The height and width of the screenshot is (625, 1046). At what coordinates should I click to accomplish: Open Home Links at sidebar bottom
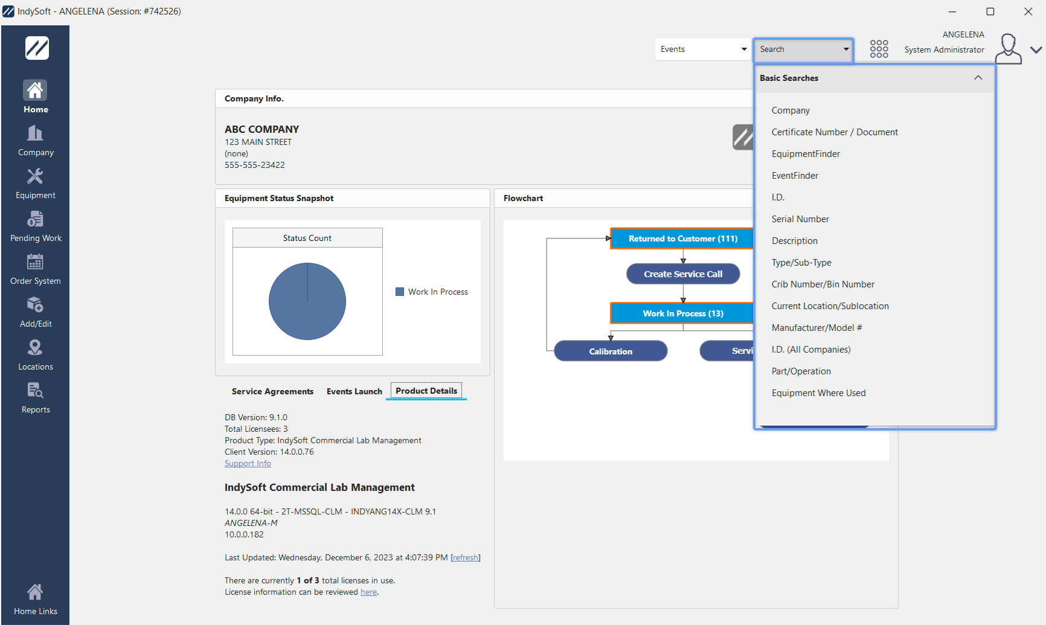[36, 600]
